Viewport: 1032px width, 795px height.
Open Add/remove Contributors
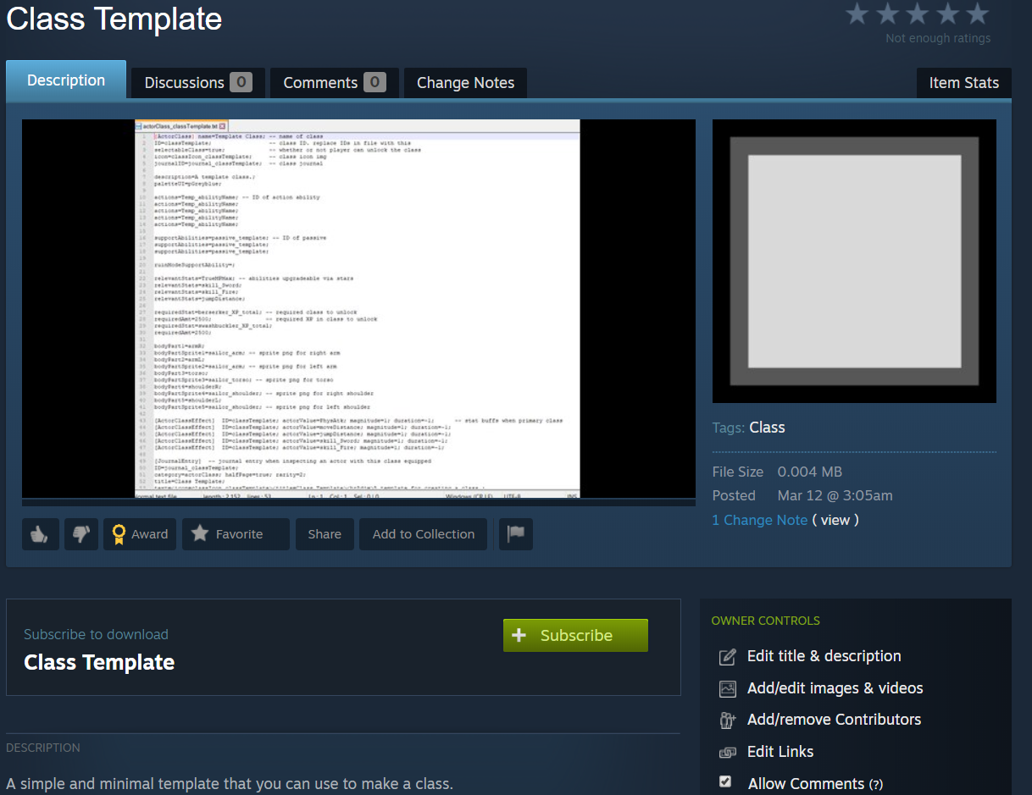(x=834, y=720)
